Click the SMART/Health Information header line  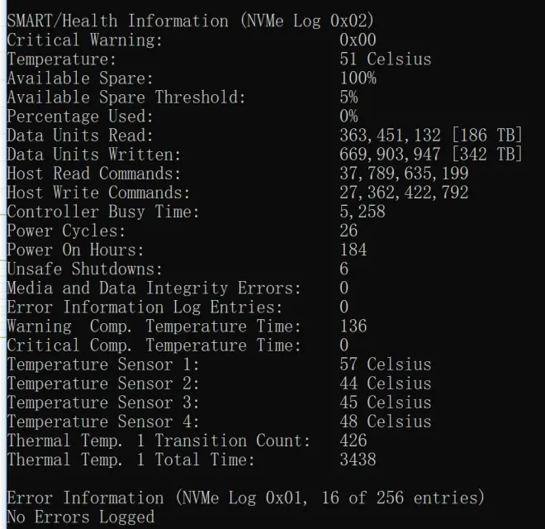(x=190, y=21)
